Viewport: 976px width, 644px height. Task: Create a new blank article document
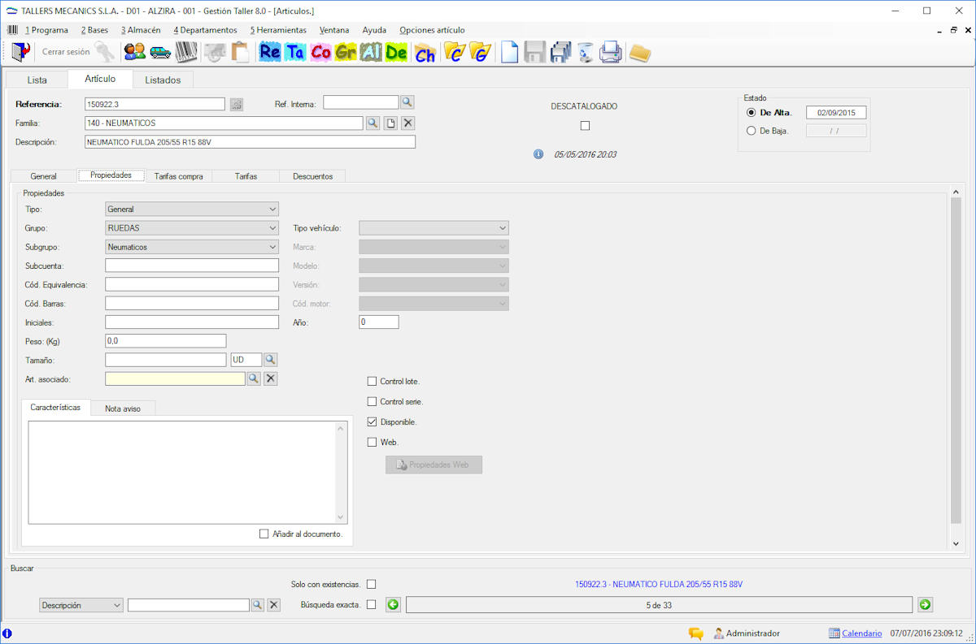(x=509, y=52)
